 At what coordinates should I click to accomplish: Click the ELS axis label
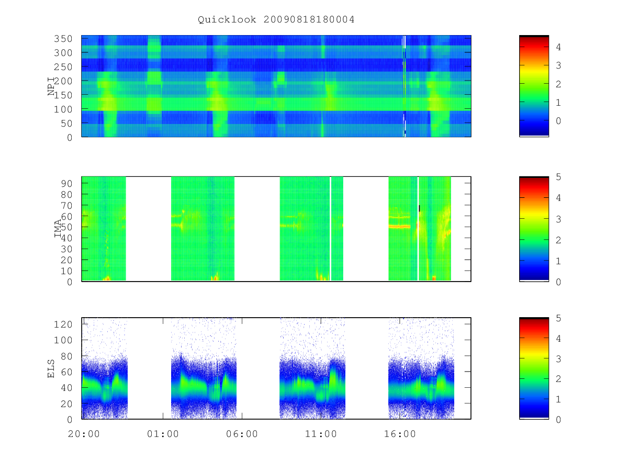pos(51,368)
